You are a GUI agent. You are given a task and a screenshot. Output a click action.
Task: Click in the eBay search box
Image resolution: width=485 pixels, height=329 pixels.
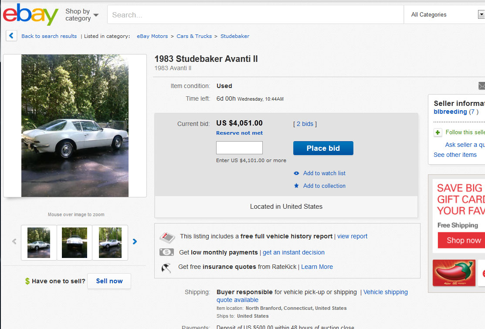coord(255,15)
